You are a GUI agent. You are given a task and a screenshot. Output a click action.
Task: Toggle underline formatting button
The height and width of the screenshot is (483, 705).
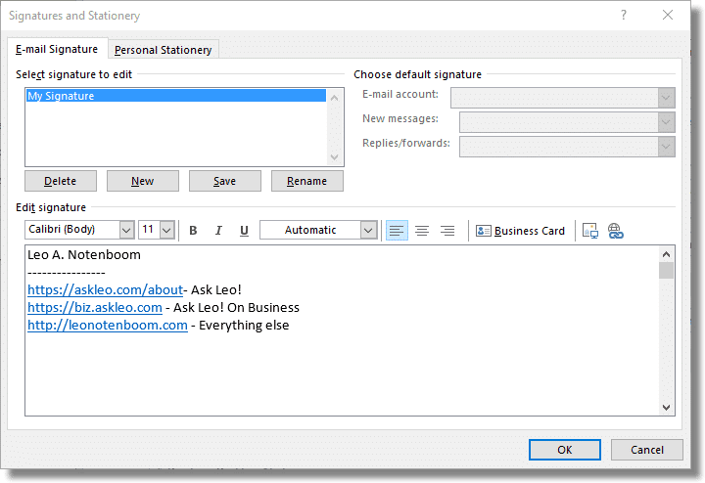[244, 231]
